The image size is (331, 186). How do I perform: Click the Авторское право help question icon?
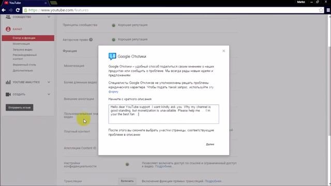[x=91, y=40]
